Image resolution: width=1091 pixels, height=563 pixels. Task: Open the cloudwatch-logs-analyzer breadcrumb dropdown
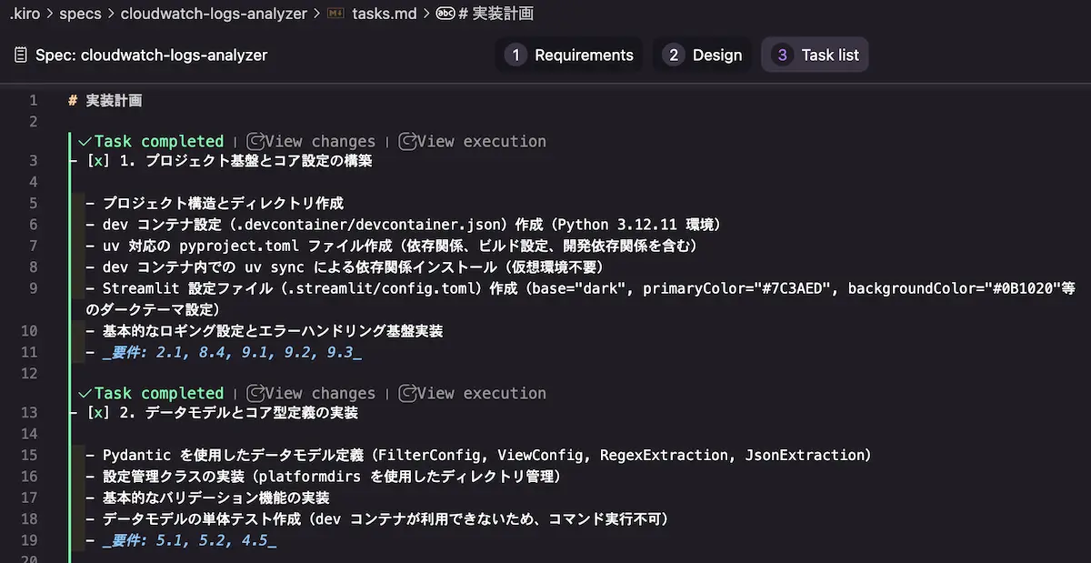coord(213,14)
